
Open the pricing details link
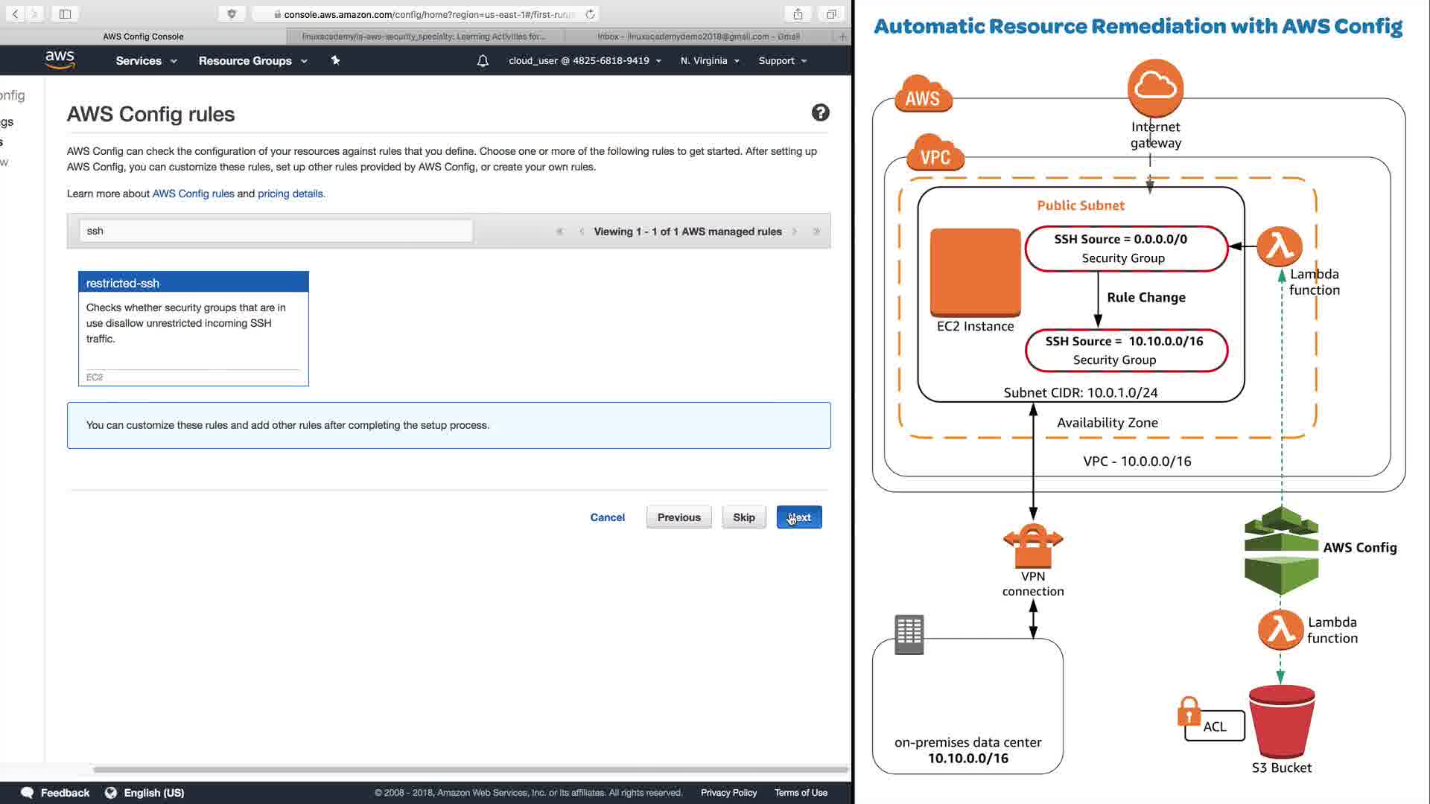pyautogui.click(x=290, y=194)
